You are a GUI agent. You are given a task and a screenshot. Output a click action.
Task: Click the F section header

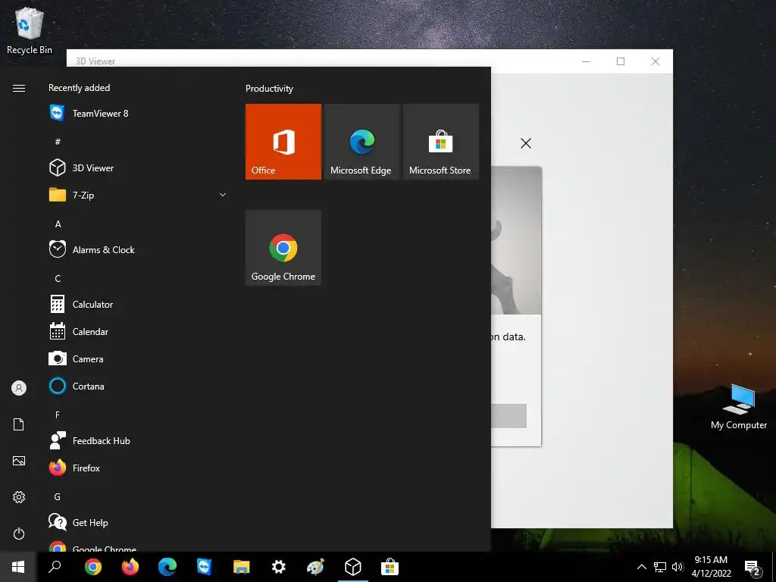58,415
